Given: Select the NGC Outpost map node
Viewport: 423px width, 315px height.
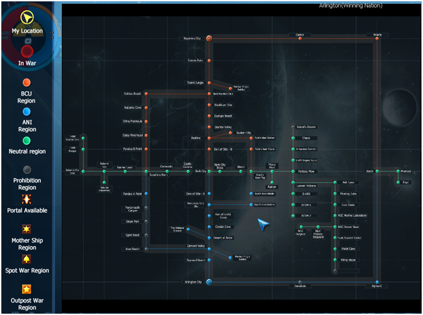Looking at the screenshot, I should pos(301,227).
